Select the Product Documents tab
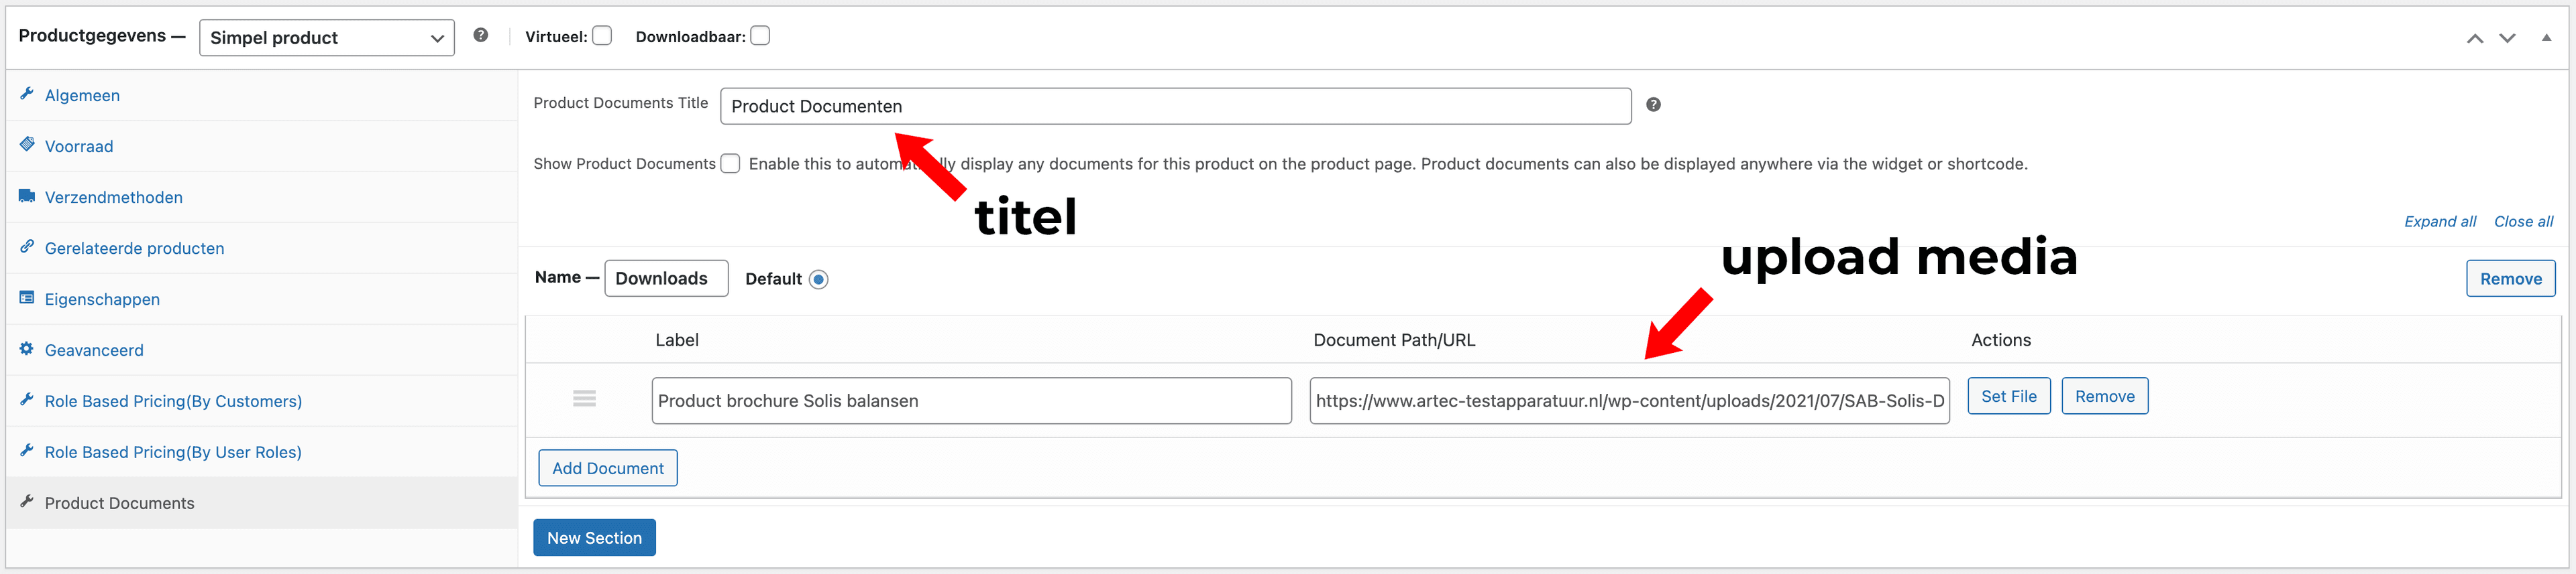 tap(262, 503)
